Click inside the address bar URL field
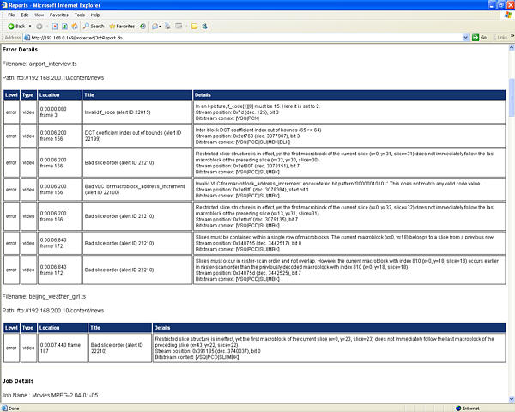Screen dimensions: 515x412 coord(240,37)
